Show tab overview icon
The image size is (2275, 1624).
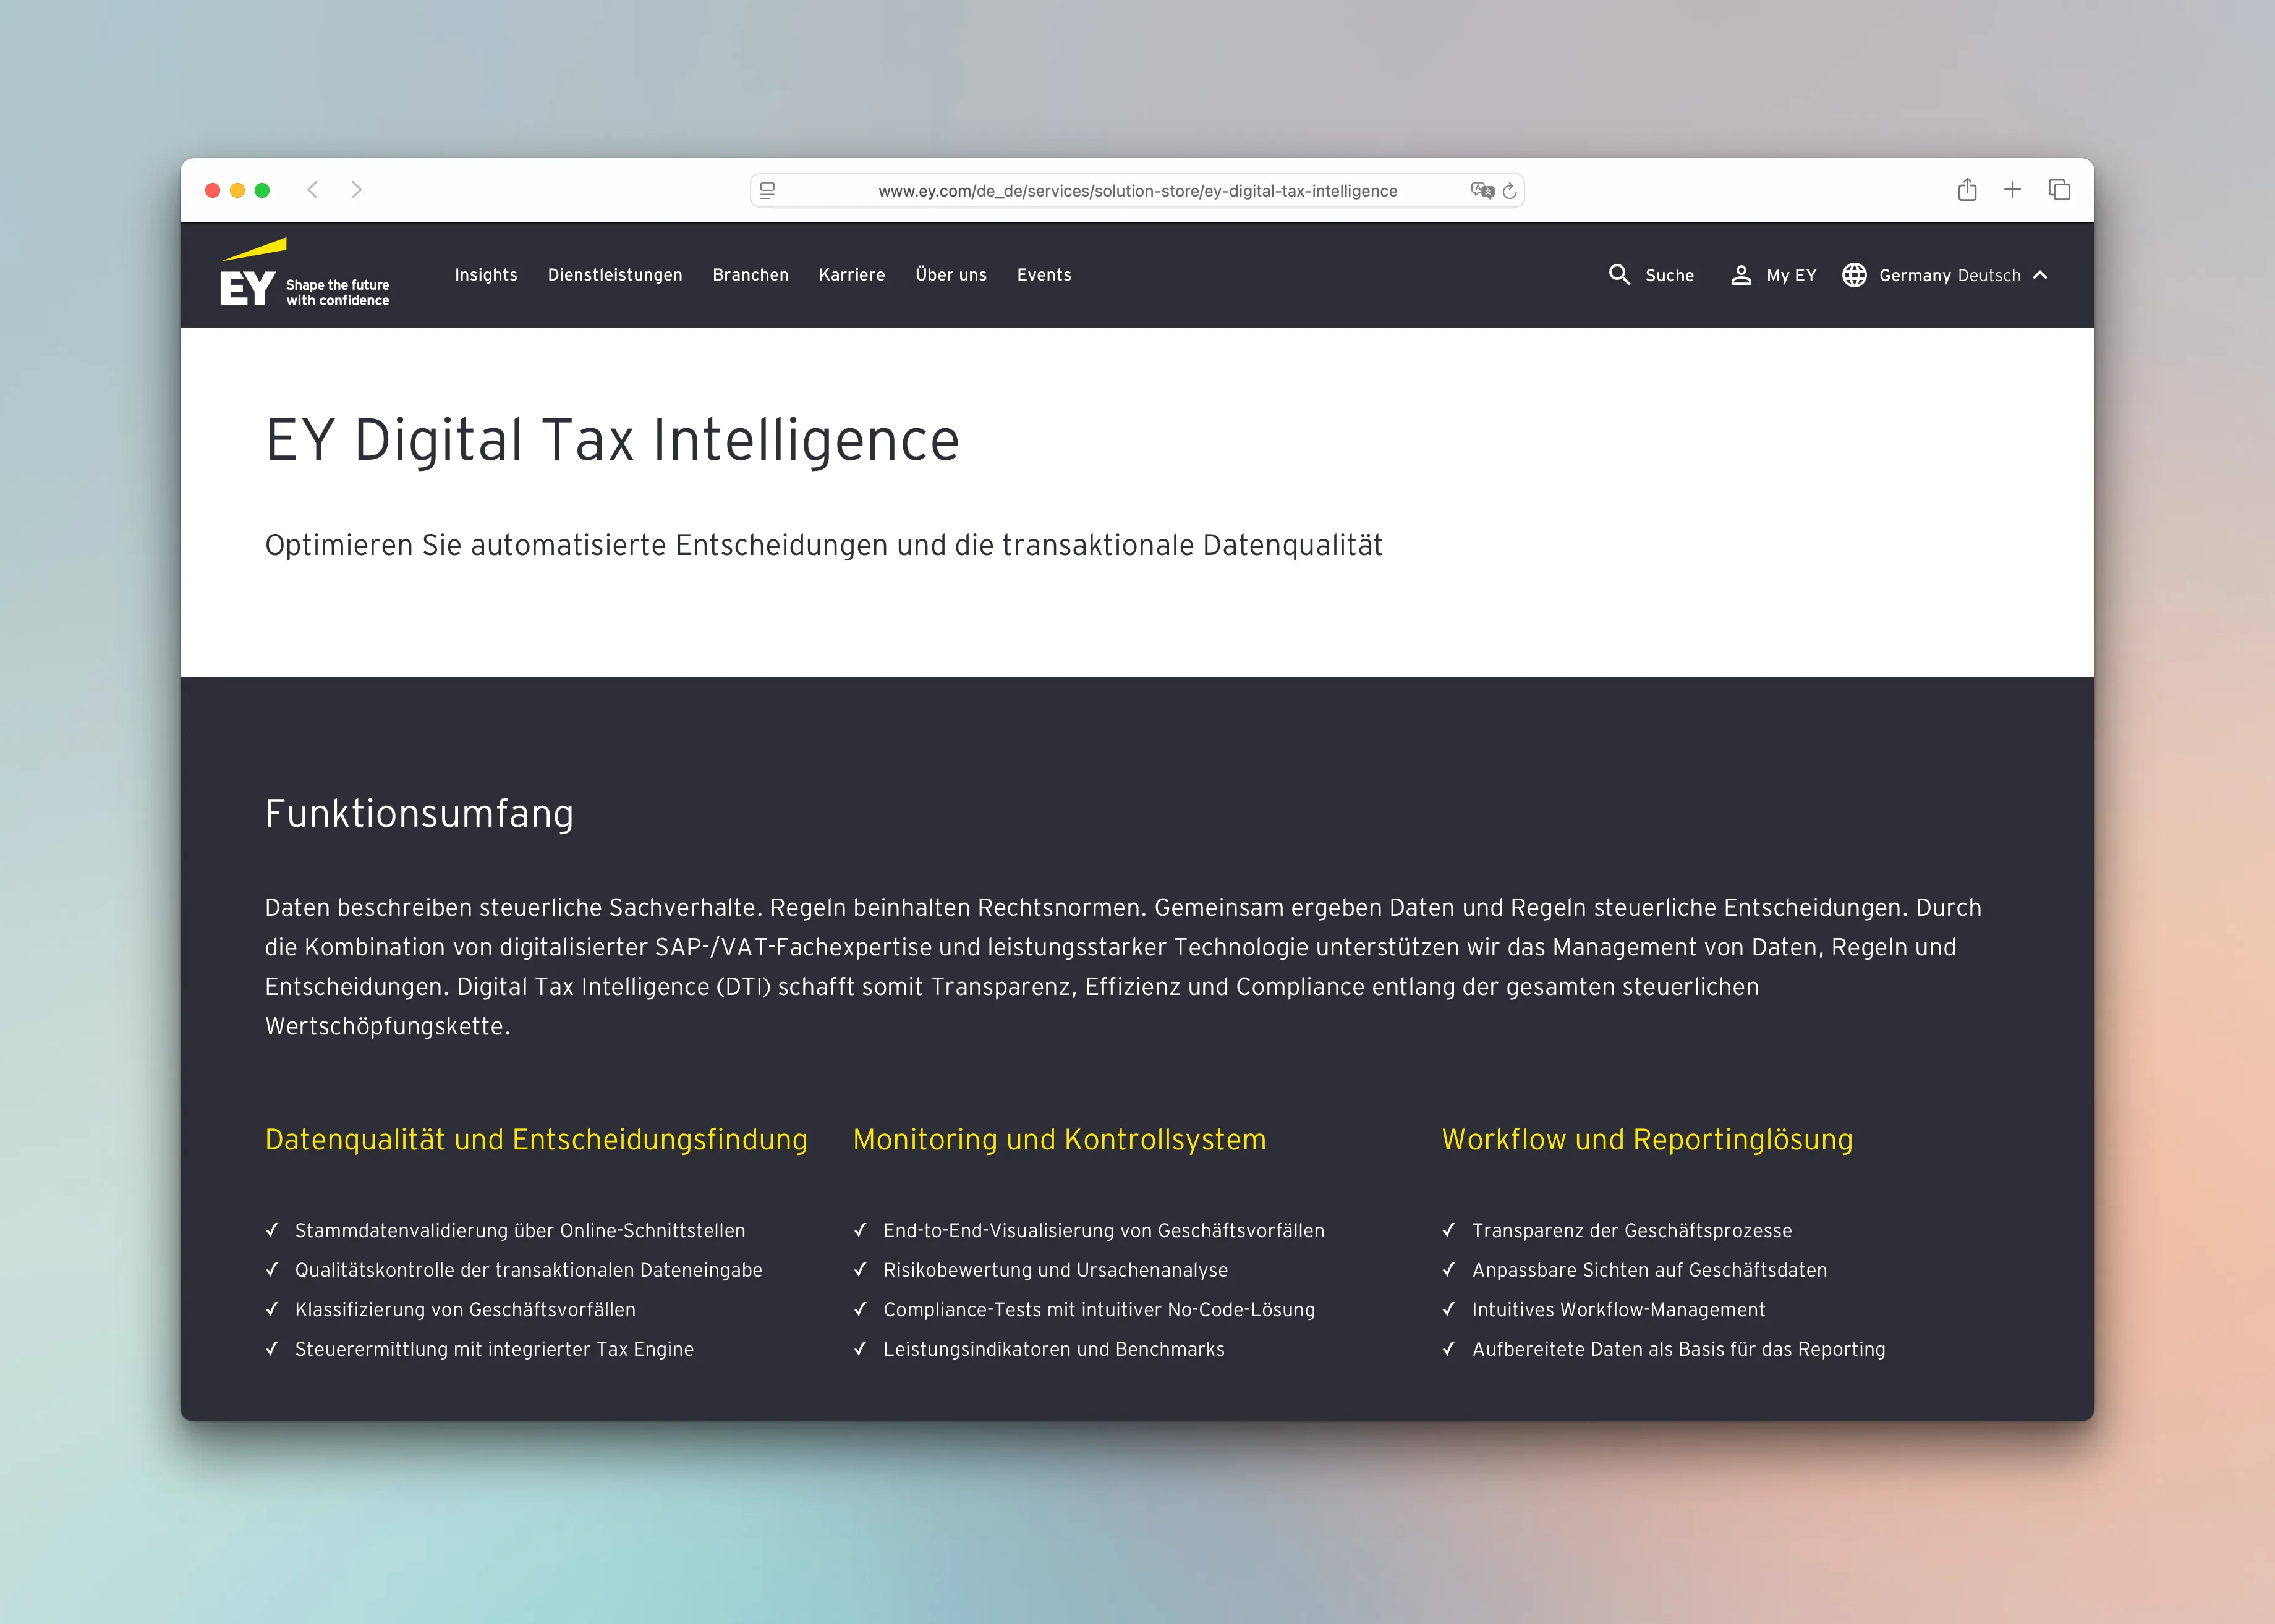pos(2059,190)
